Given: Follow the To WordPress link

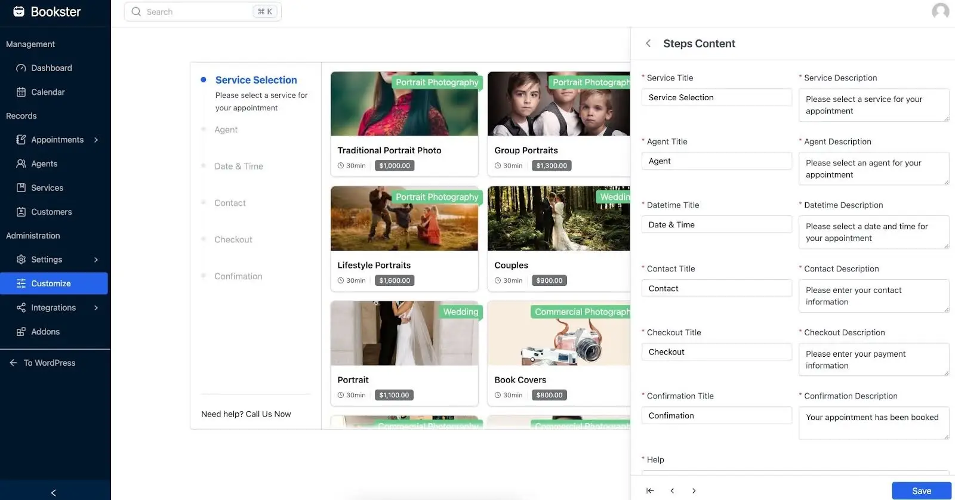Looking at the screenshot, I should click(49, 363).
